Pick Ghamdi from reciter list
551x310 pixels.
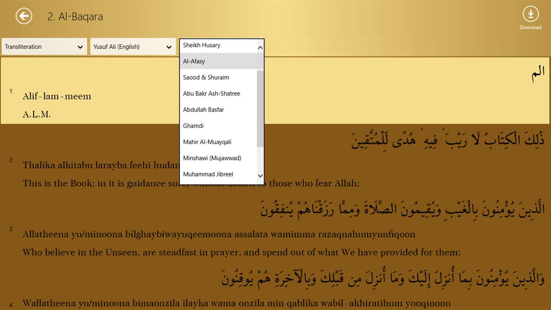point(218,126)
